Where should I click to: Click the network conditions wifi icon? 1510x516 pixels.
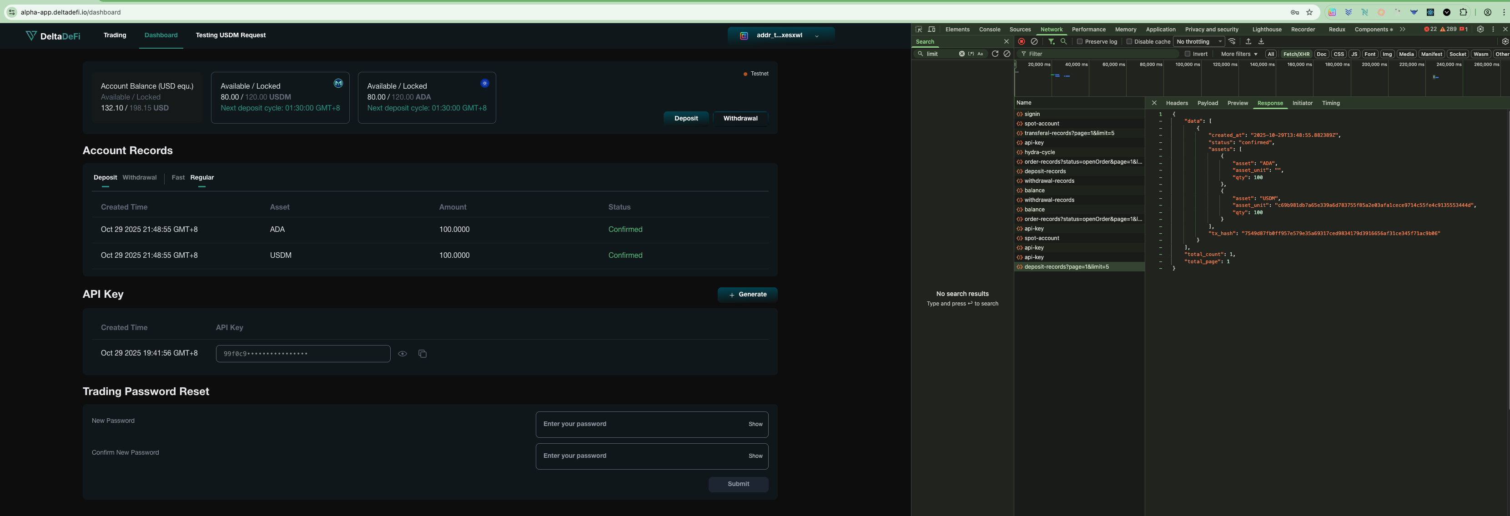pyautogui.click(x=1232, y=41)
